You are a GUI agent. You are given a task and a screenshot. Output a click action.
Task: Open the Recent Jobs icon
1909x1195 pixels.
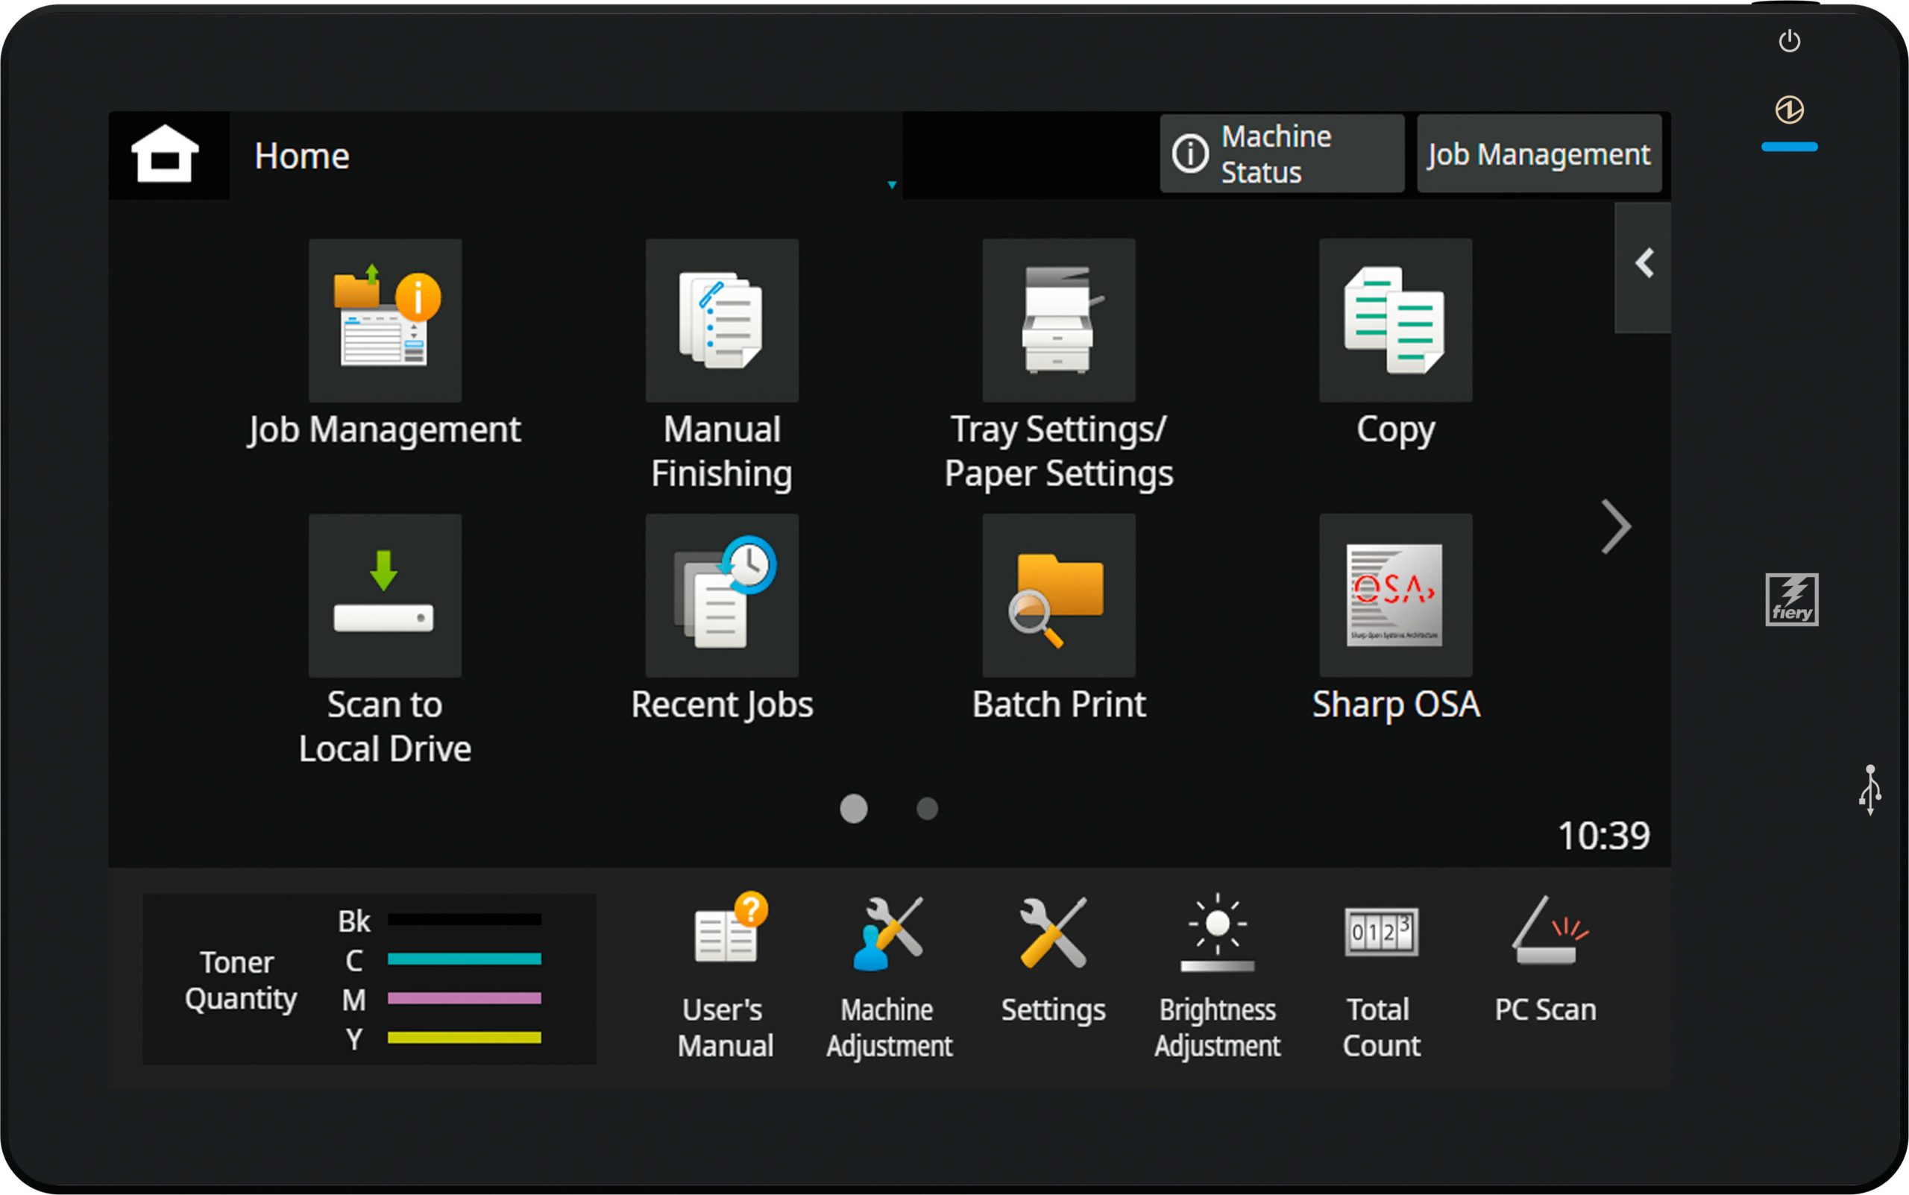click(x=722, y=595)
